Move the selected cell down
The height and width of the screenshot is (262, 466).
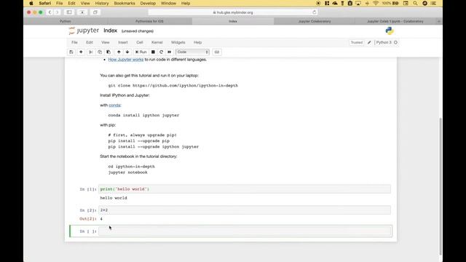[127, 52]
